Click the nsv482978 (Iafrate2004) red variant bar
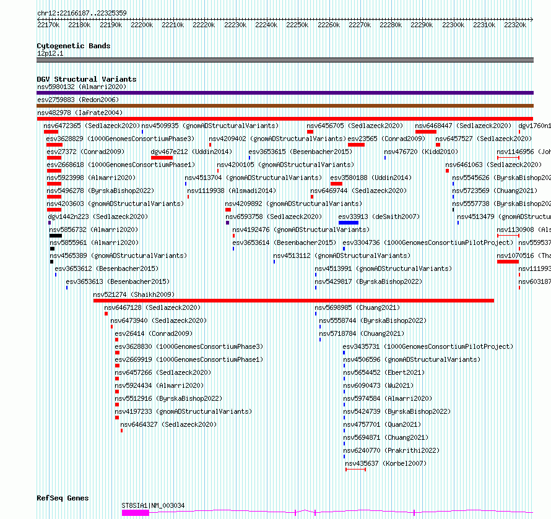 point(285,119)
